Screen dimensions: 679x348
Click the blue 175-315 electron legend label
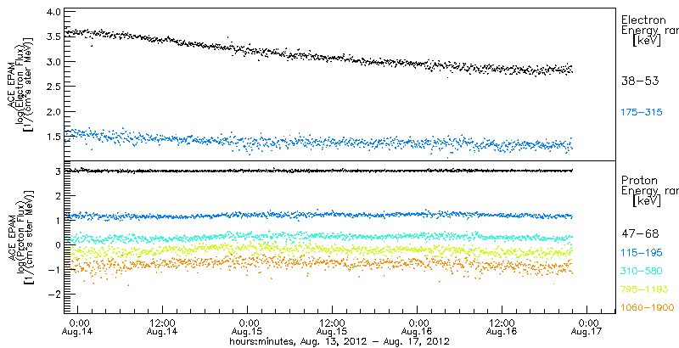coord(642,113)
